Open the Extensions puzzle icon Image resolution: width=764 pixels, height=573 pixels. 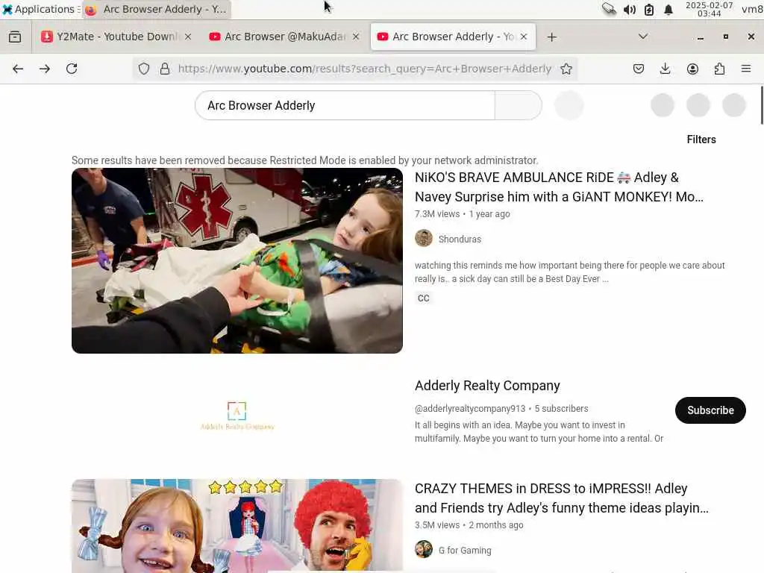[719, 69]
